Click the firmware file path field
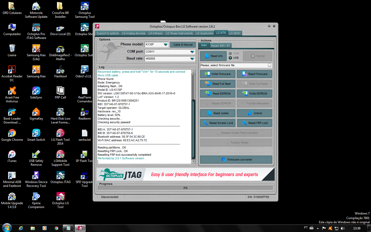 234,65
